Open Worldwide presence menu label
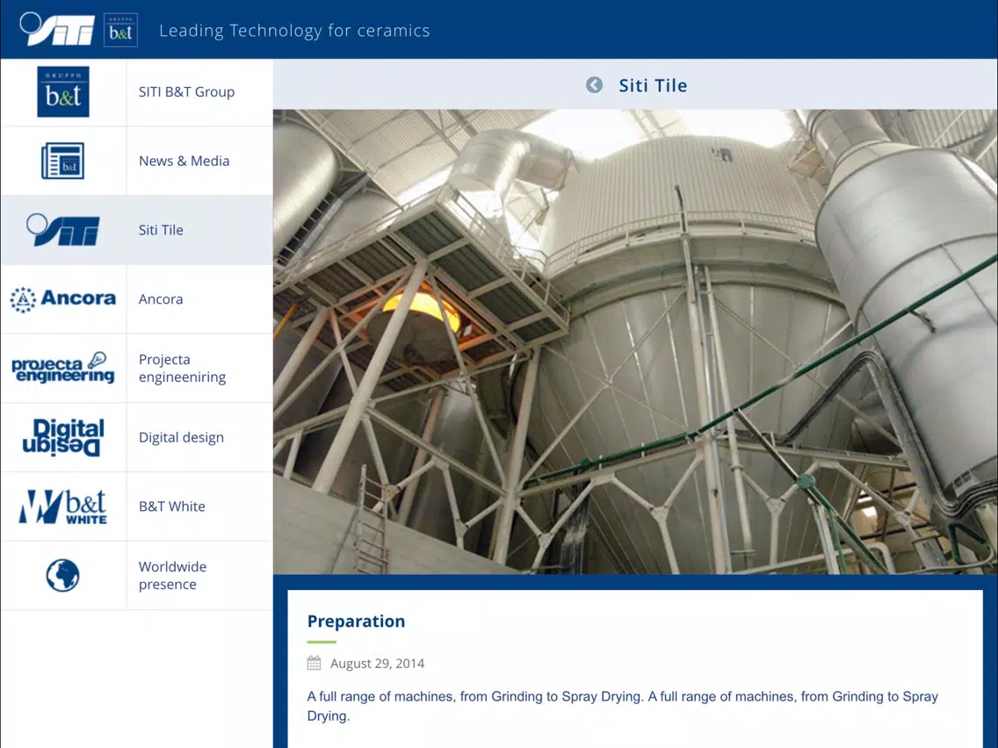Viewport: 998px width, 748px height. point(172,575)
